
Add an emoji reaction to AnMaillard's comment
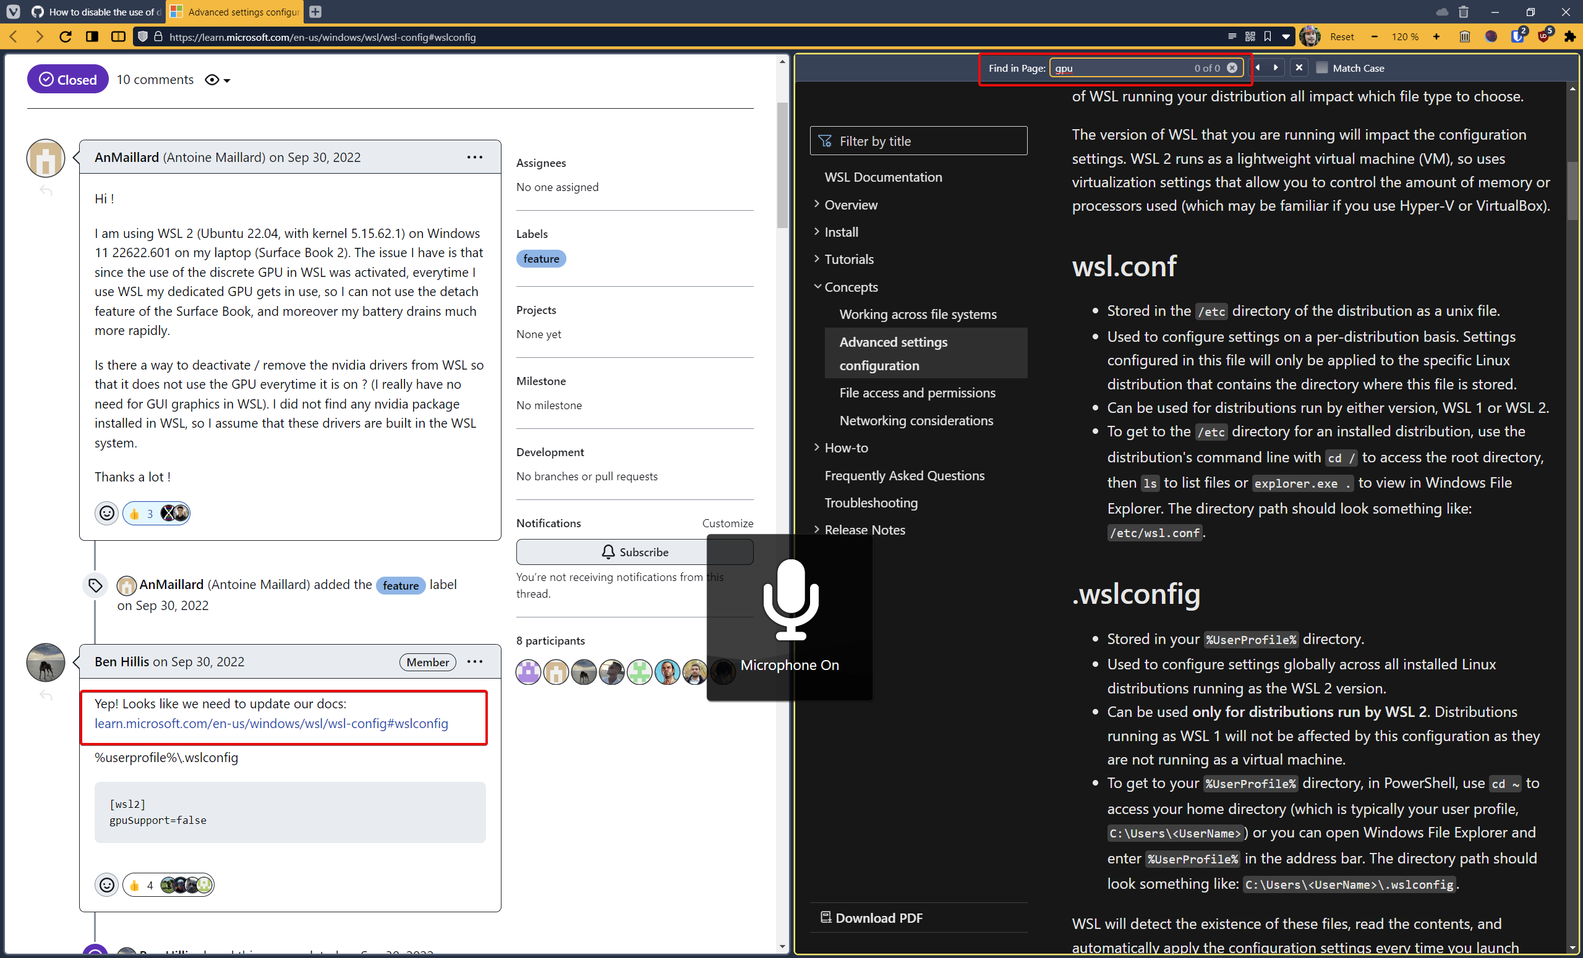click(106, 512)
